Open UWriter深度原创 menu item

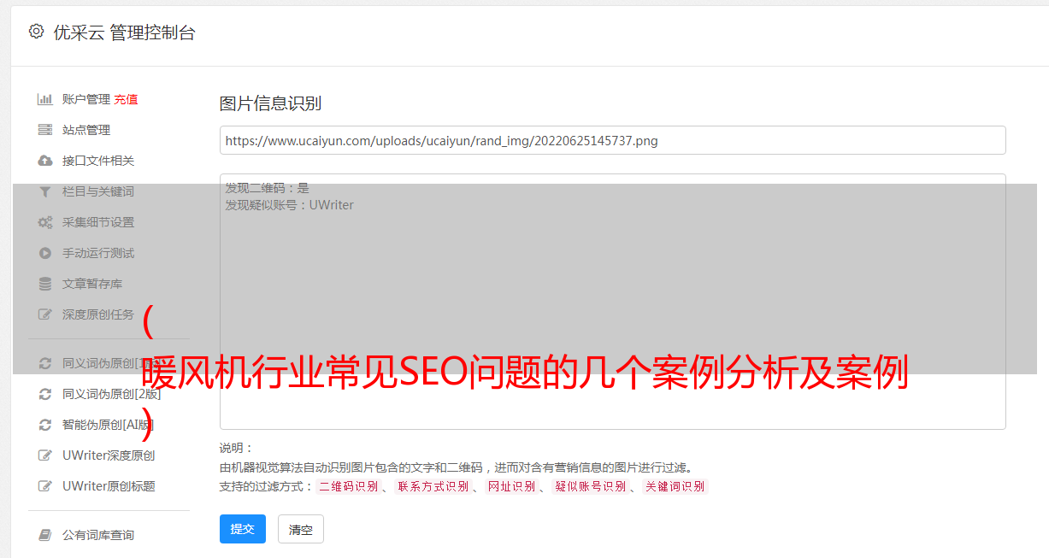pyautogui.click(x=109, y=455)
